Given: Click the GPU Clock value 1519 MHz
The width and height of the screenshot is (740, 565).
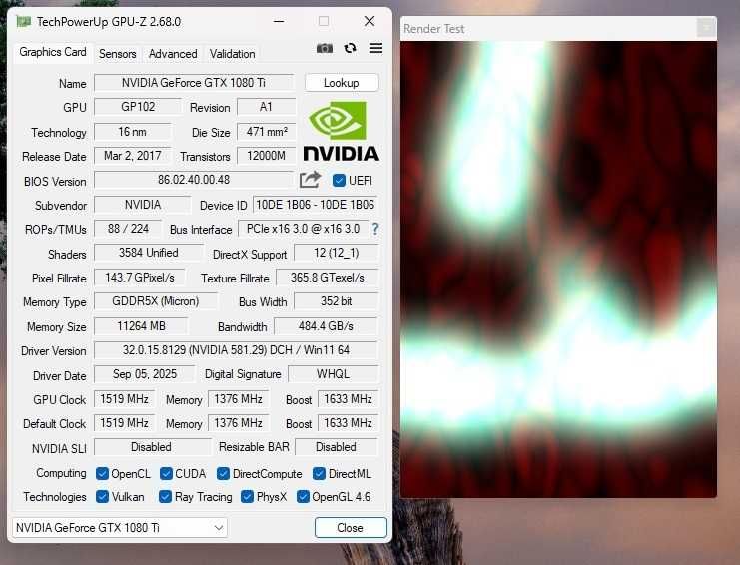Looking at the screenshot, I should [125, 399].
